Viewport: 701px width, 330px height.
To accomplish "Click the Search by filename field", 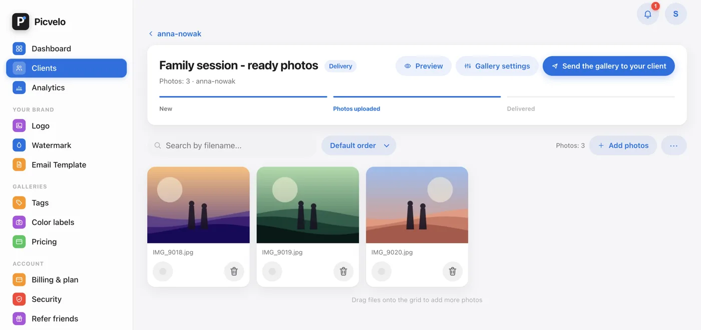I will coord(232,145).
